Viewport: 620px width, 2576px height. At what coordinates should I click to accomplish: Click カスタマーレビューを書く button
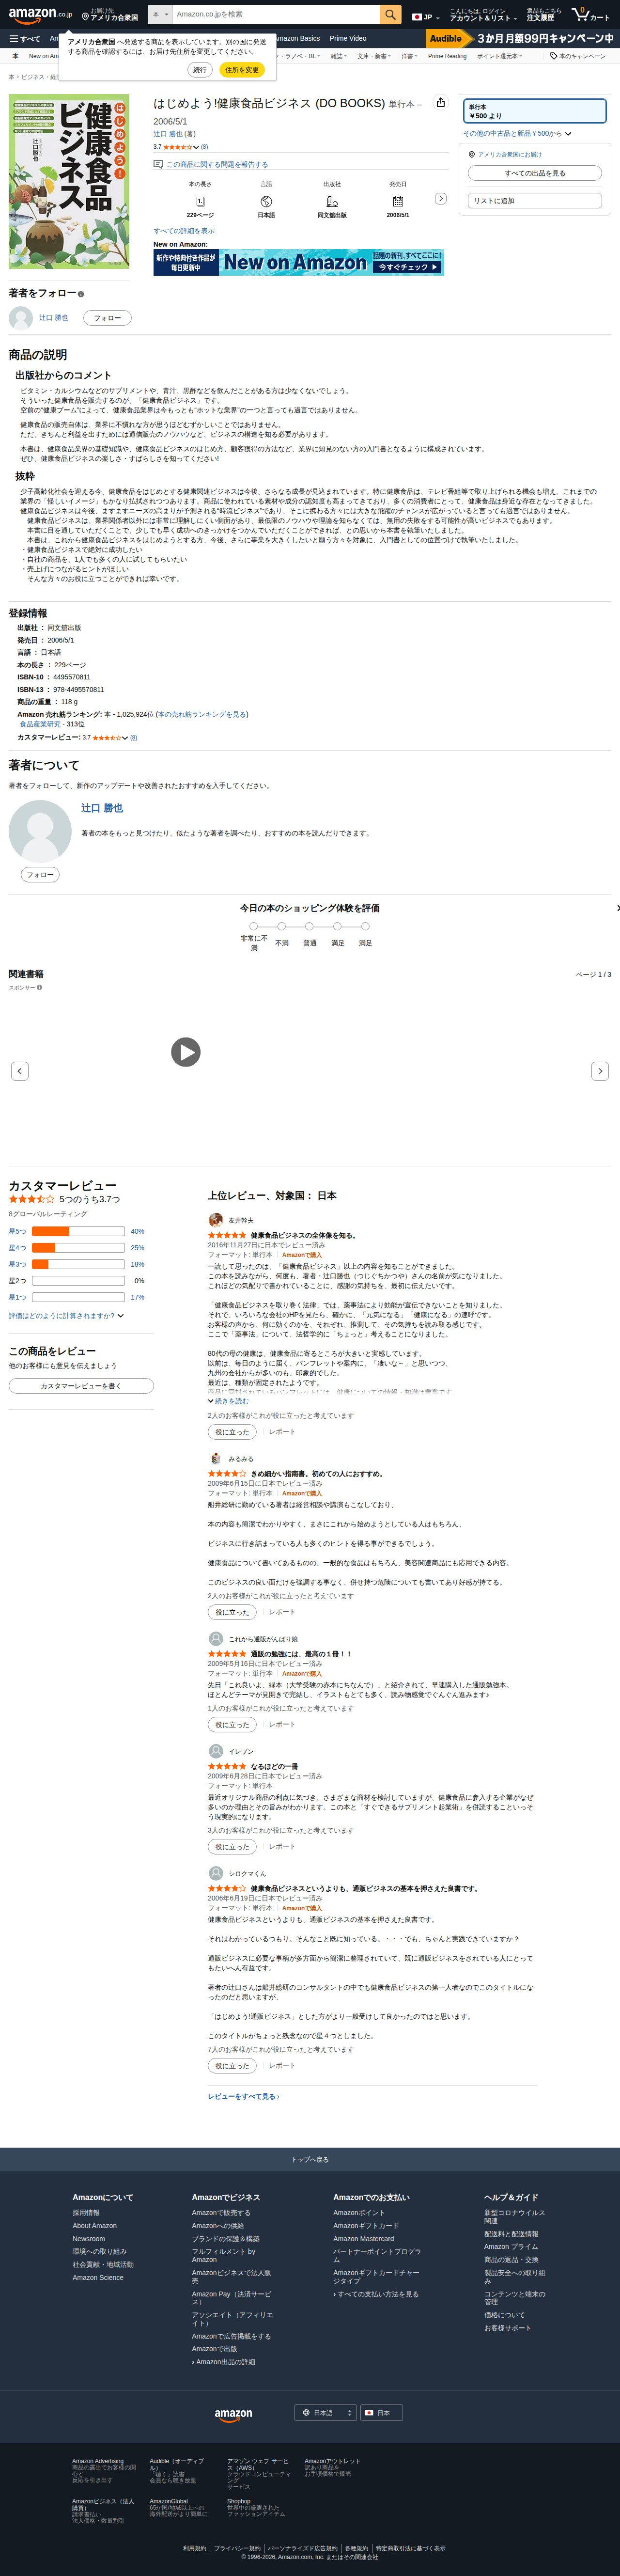(81, 1386)
